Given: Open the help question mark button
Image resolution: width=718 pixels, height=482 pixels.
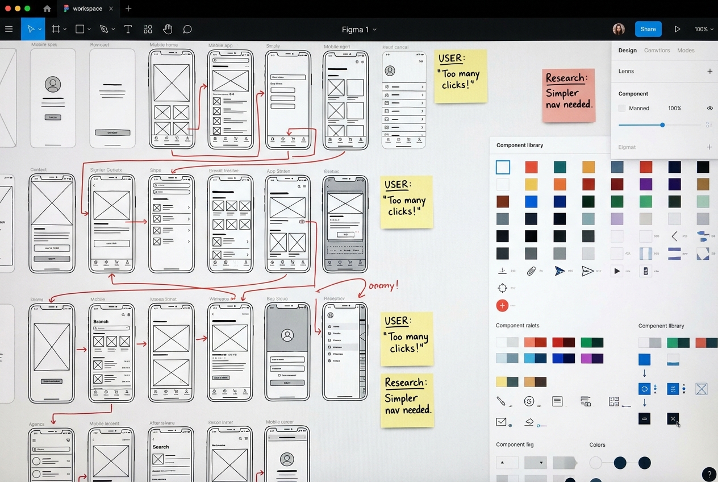Looking at the screenshot, I should coord(709,474).
